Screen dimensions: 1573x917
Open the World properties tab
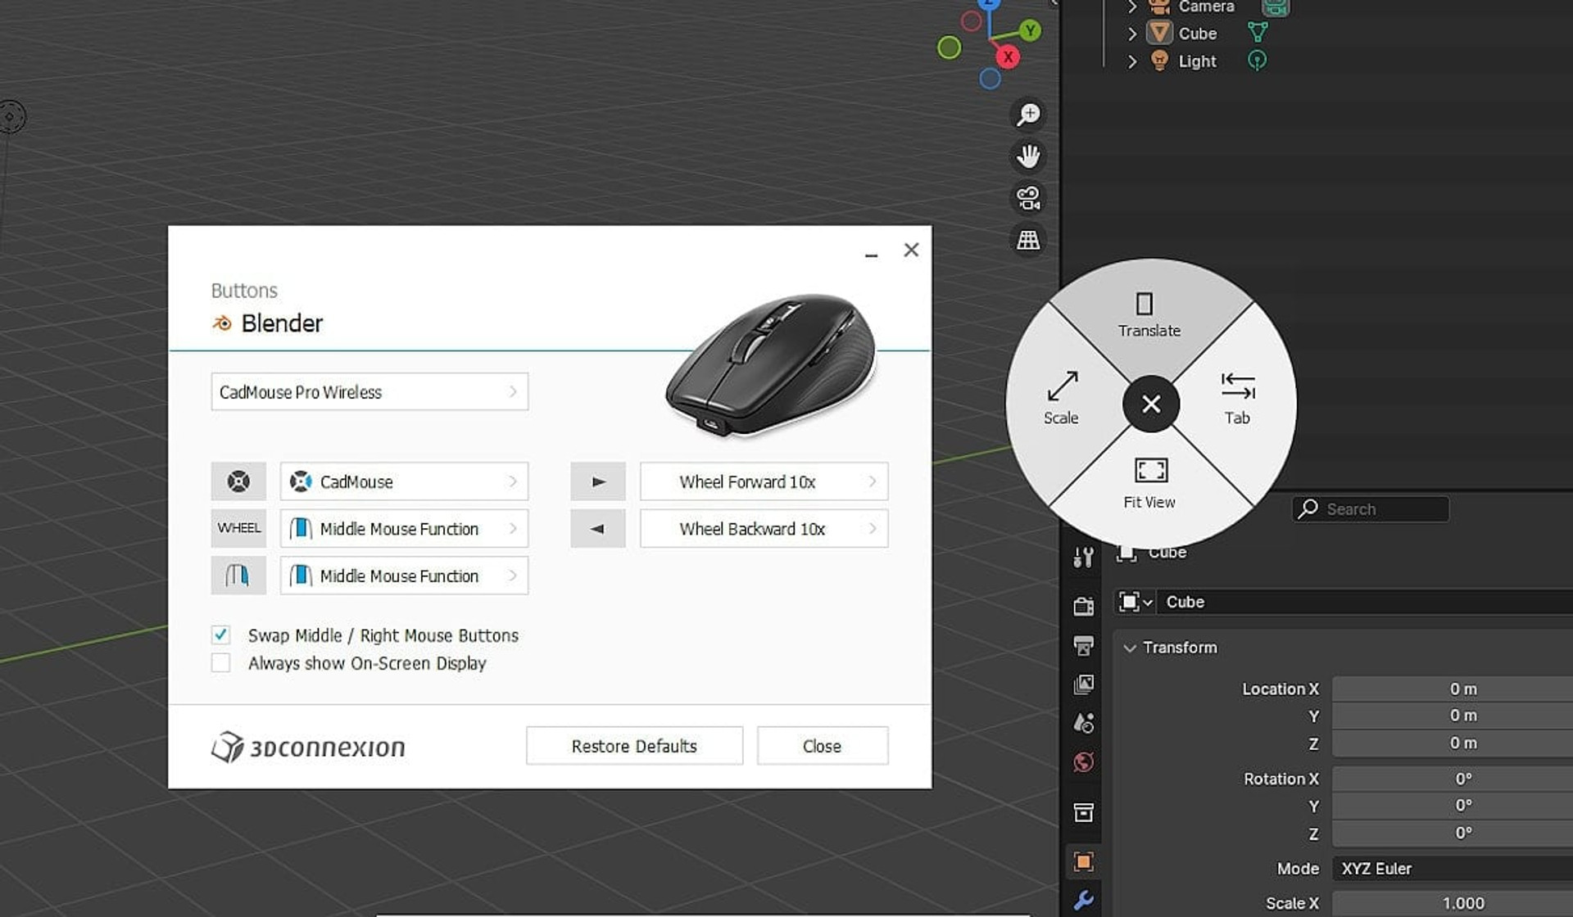1083,762
